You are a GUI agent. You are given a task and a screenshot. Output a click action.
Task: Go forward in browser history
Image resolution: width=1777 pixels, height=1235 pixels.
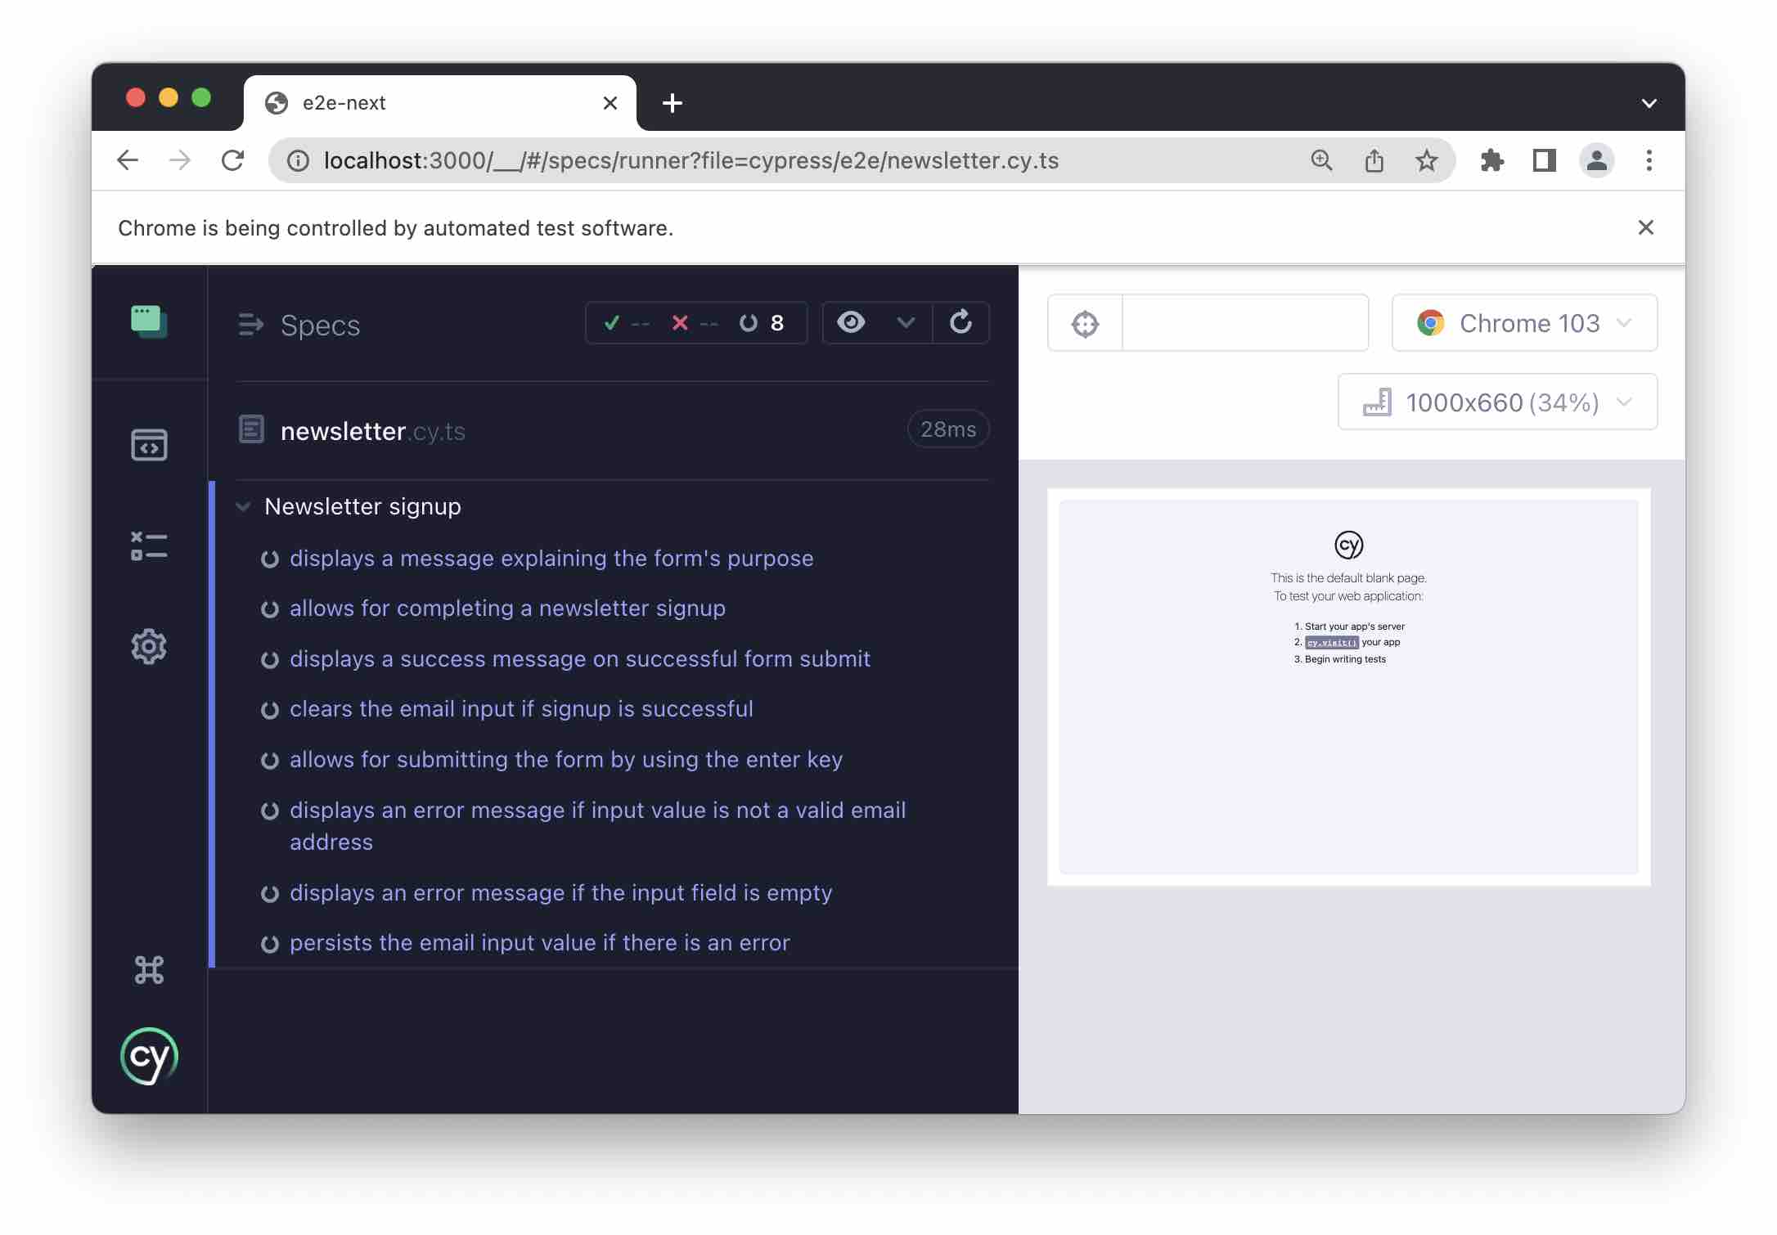point(180,160)
